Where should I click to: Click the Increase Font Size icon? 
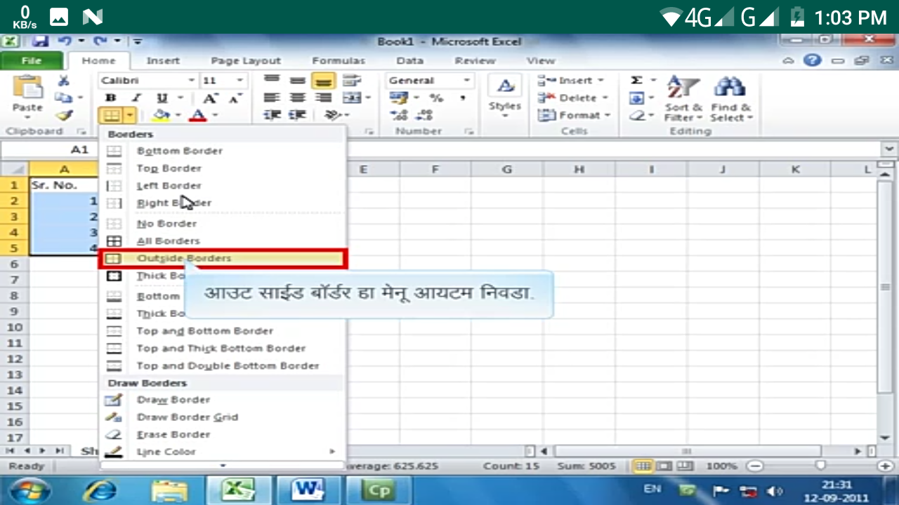click(210, 98)
